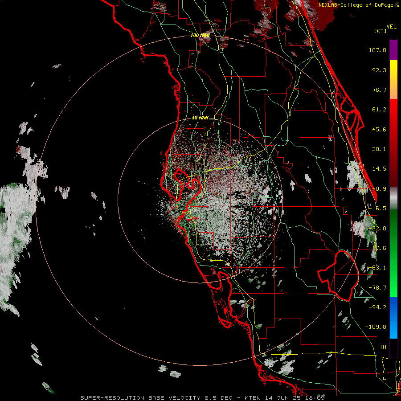This screenshot has width=401, height=401.
Task: Select the 107.8 velocity scale value
Action: click(377, 50)
